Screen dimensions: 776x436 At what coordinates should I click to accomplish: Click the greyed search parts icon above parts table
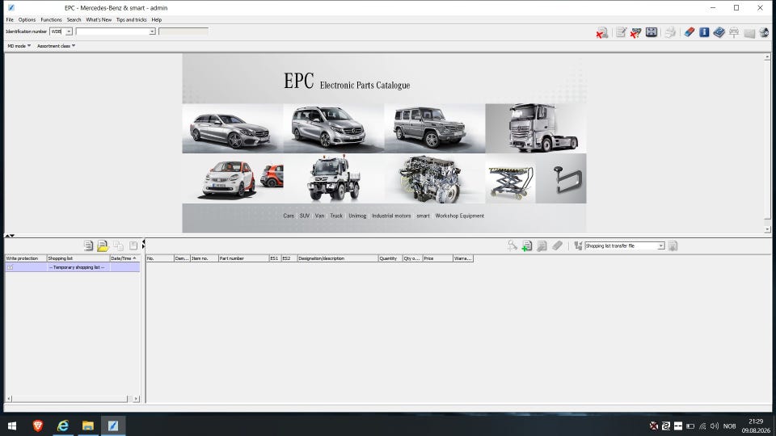click(512, 245)
